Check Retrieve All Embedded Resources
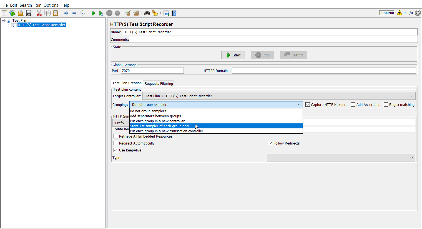 tap(116, 136)
